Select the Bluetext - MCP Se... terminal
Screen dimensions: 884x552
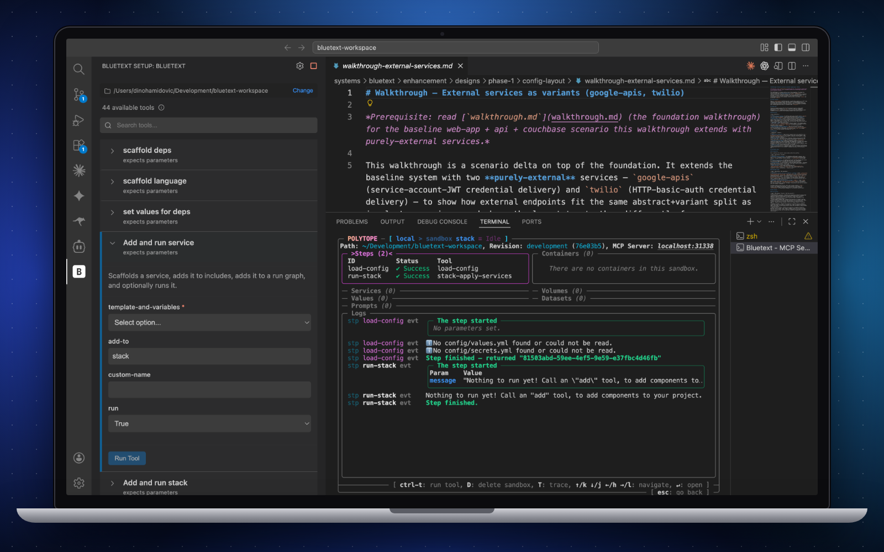click(773, 248)
